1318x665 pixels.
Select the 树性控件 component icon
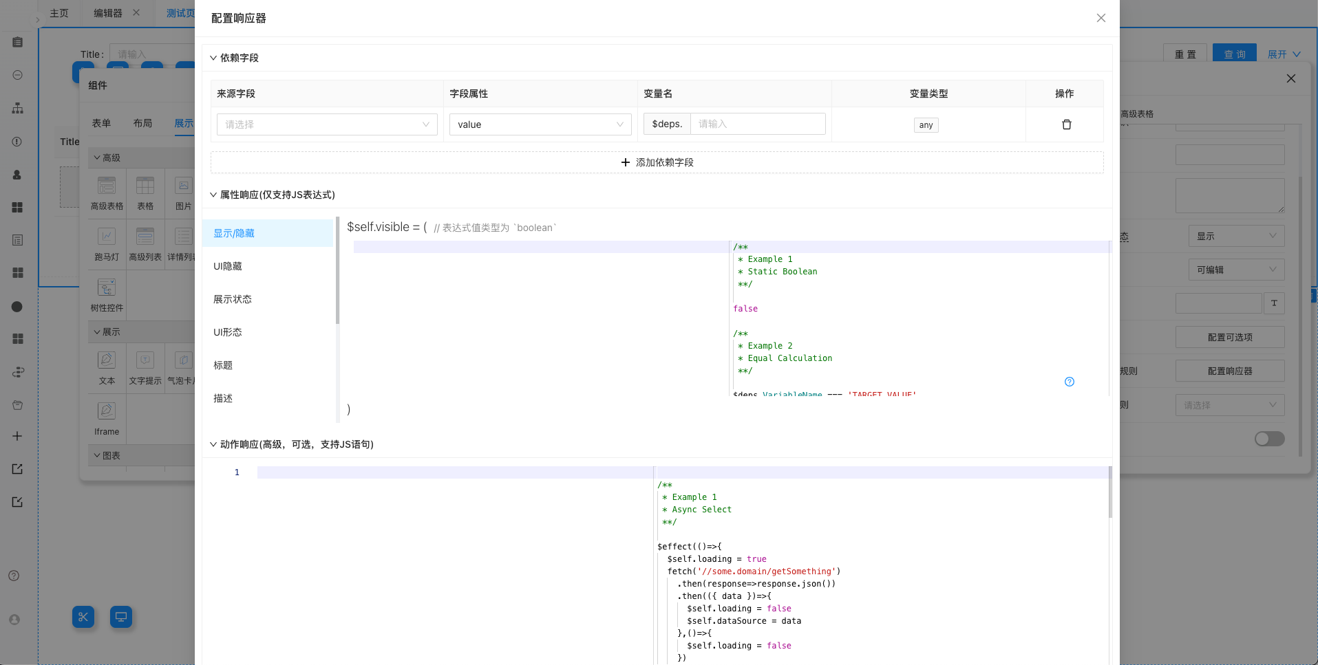(x=107, y=287)
